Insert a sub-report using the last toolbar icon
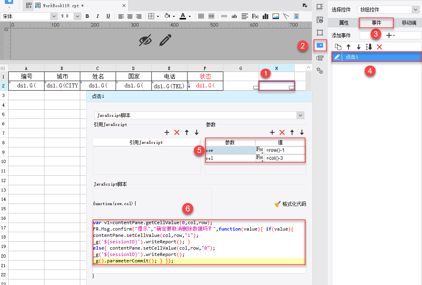The height and width of the screenshot is (285, 422). [296, 16]
